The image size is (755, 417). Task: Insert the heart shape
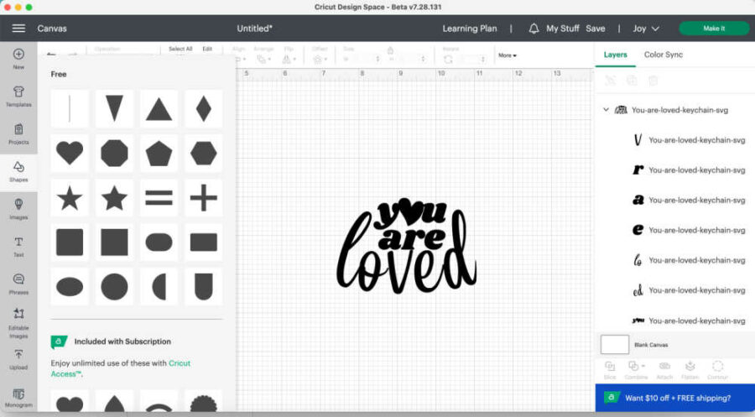70,153
